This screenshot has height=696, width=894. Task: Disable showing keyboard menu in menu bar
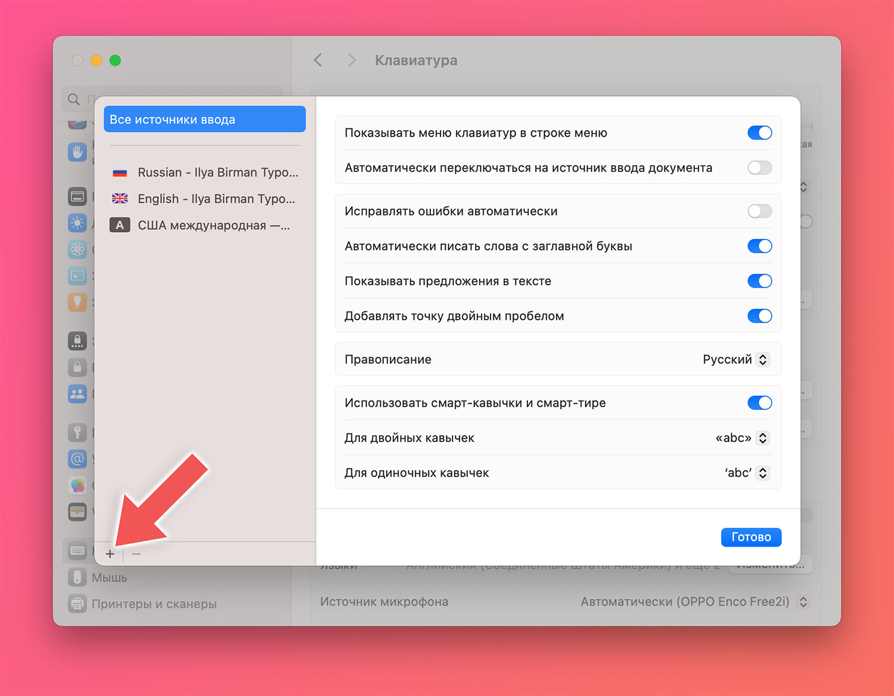pos(760,132)
